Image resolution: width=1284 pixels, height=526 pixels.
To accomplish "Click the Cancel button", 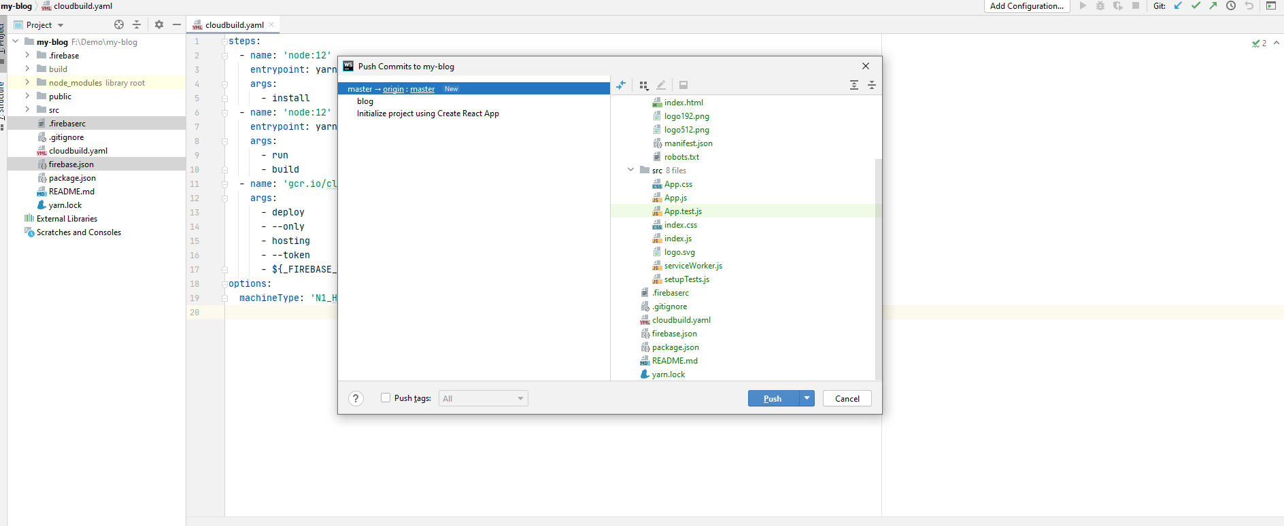I will click(x=847, y=399).
